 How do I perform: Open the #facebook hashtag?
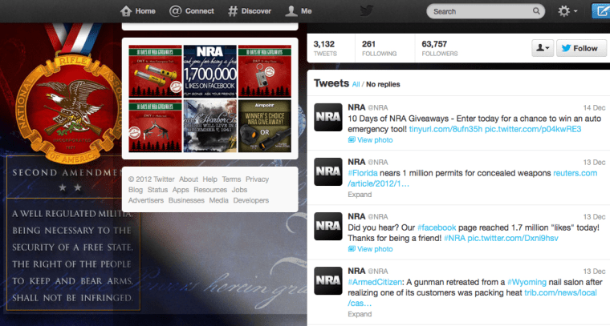click(x=437, y=227)
